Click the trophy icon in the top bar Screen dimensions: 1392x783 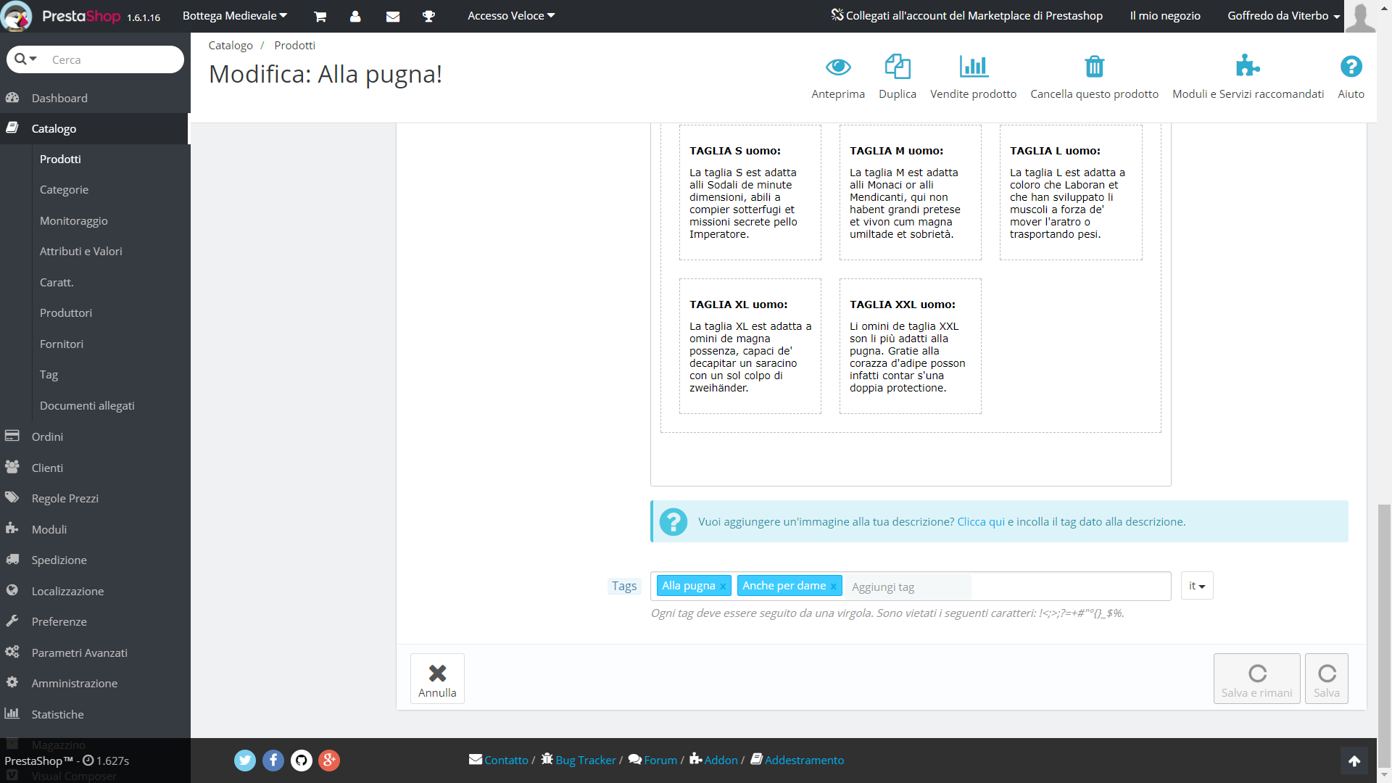click(x=428, y=16)
